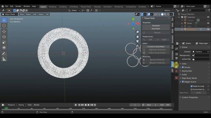This screenshot has width=211, height=118.
Task: Expand the Audio panel
Action: (184, 74)
